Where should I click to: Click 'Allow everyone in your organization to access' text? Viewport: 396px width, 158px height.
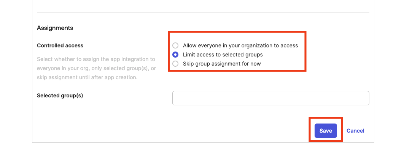pyautogui.click(x=240, y=45)
